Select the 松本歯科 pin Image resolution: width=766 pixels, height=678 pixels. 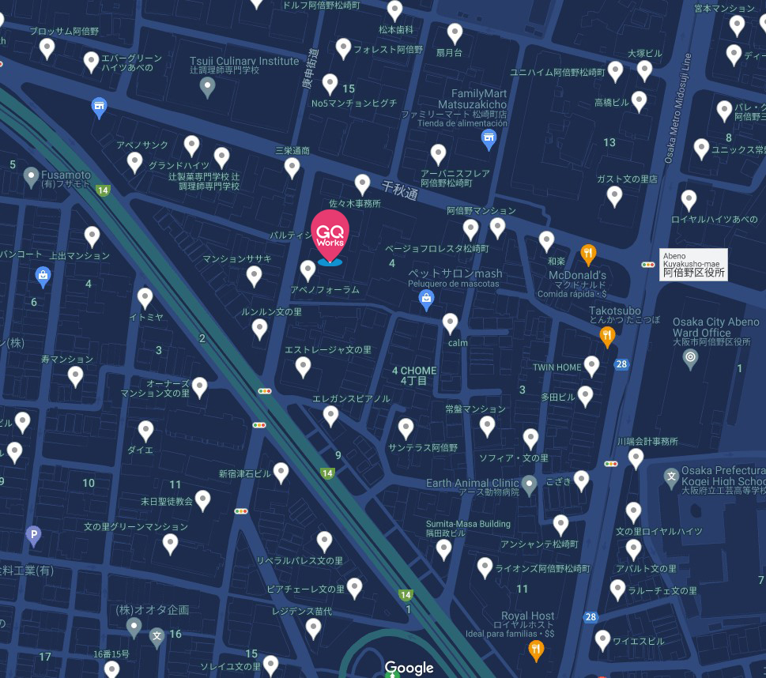394,11
